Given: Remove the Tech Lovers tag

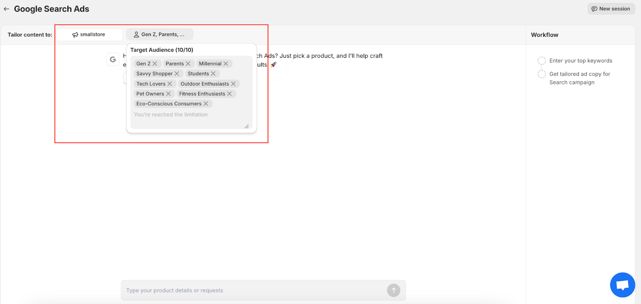Looking at the screenshot, I should point(170,84).
